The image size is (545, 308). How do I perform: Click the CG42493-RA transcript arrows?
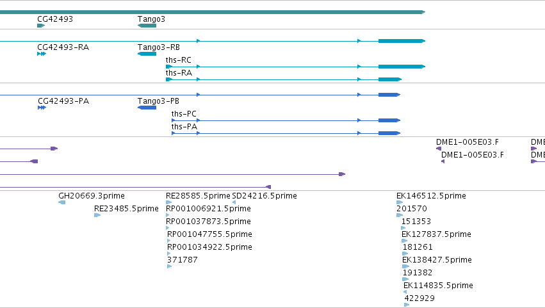(x=42, y=54)
